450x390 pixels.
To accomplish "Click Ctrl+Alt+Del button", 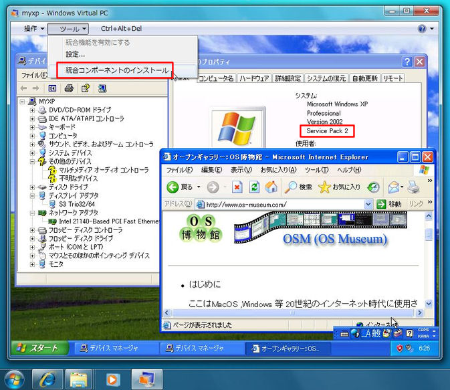I will 121,29.
